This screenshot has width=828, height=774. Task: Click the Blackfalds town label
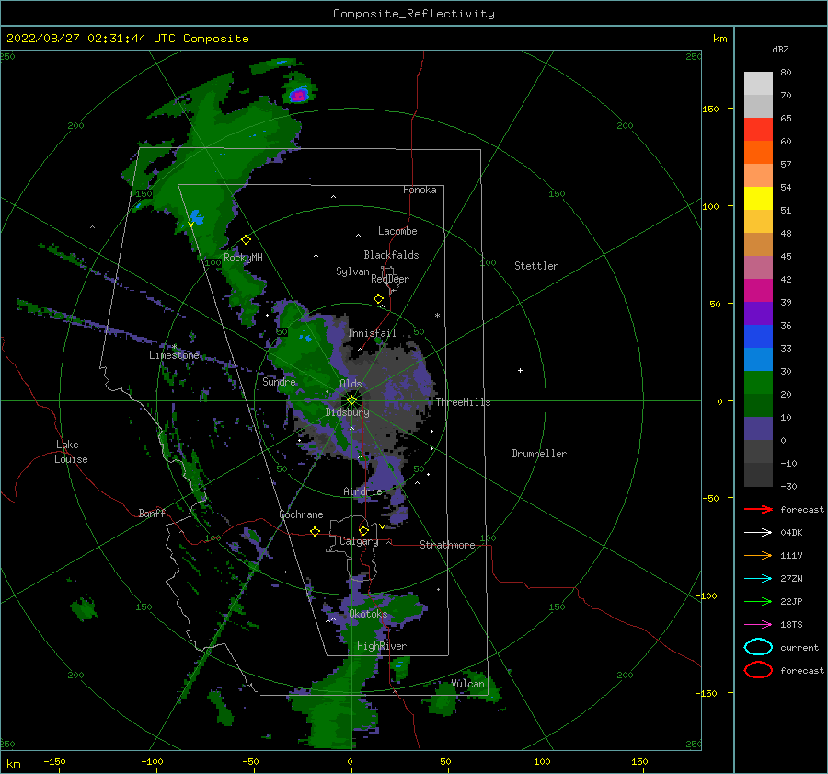(x=391, y=255)
